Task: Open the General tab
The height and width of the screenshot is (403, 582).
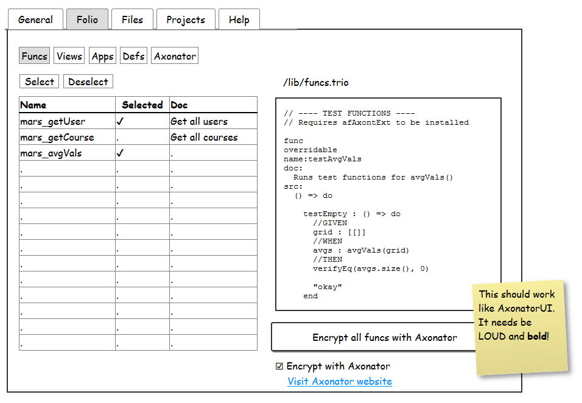Action: pyautogui.click(x=35, y=19)
